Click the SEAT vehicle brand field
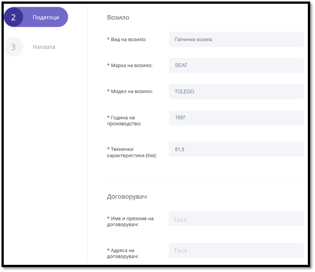 click(x=236, y=66)
